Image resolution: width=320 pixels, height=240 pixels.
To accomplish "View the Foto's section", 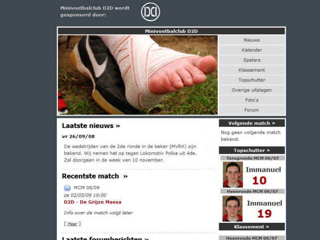I will point(252,100).
